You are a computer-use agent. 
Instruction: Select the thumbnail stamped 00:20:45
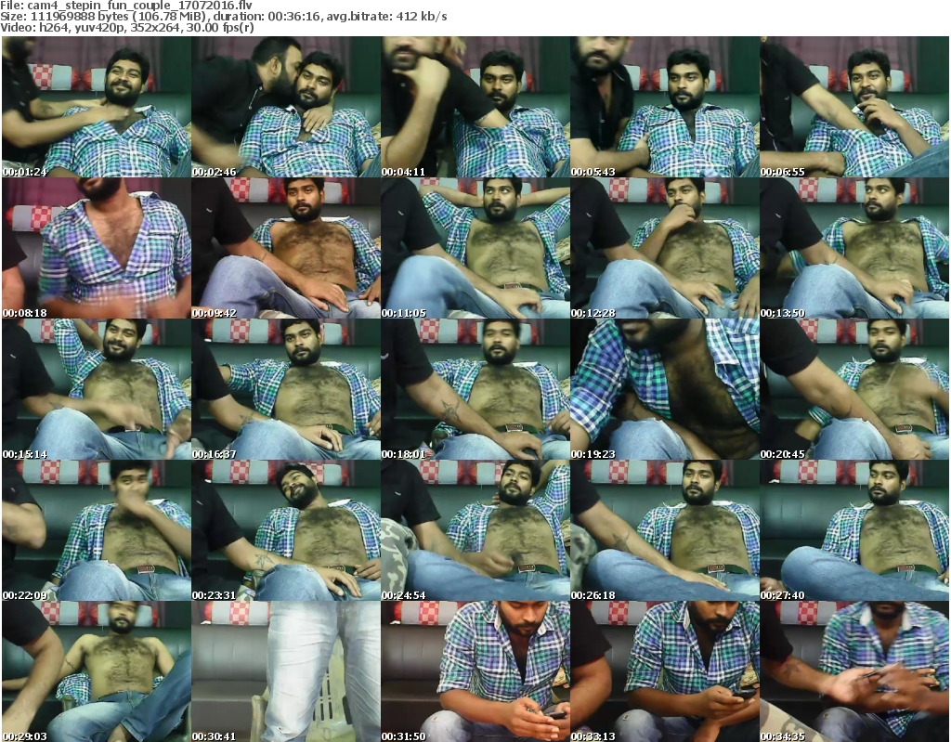pyautogui.click(x=854, y=389)
